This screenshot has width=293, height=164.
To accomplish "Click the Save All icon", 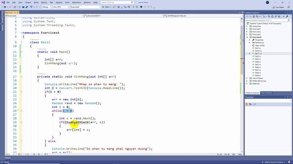I will (x=27, y=7).
